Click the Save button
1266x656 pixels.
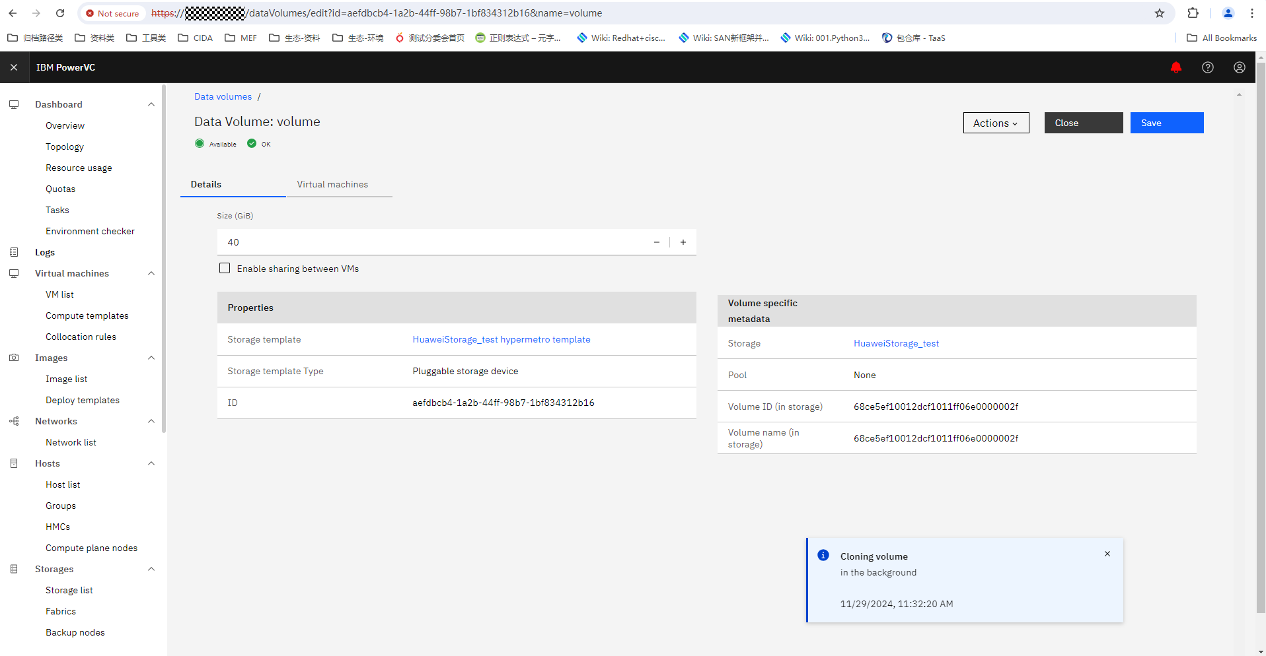(1167, 123)
